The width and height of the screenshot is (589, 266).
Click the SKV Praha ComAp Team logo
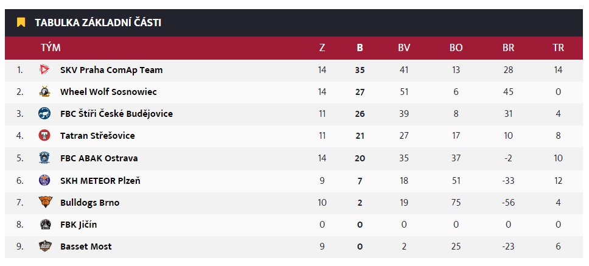pyautogui.click(x=44, y=69)
